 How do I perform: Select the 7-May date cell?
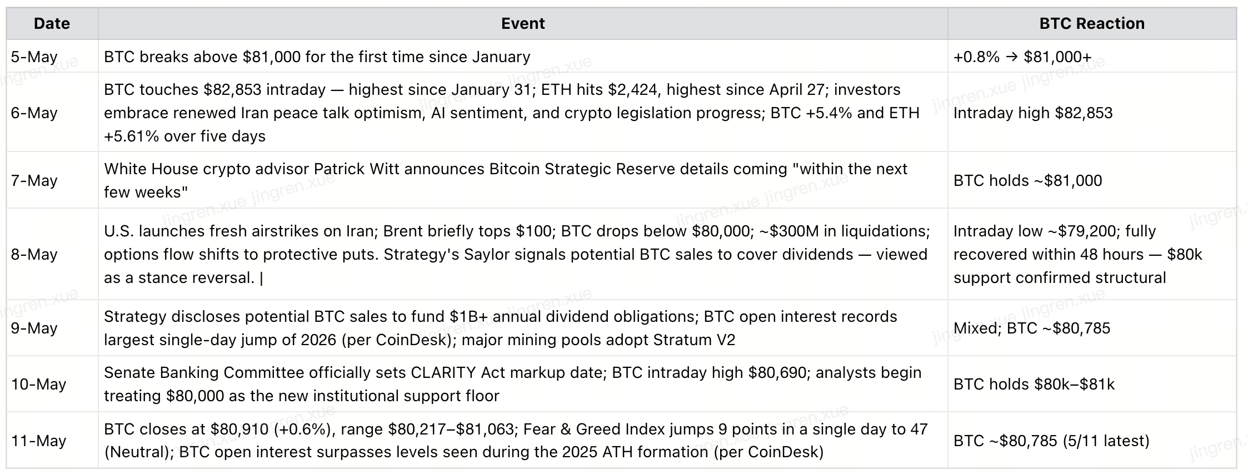pos(52,180)
